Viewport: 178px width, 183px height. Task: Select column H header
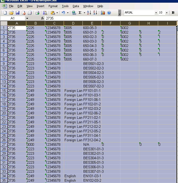pyautogui.click(x=149, y=23)
